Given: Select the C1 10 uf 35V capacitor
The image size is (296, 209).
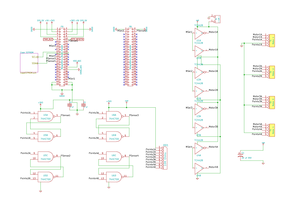Looking at the screenshot, I should (240, 155).
